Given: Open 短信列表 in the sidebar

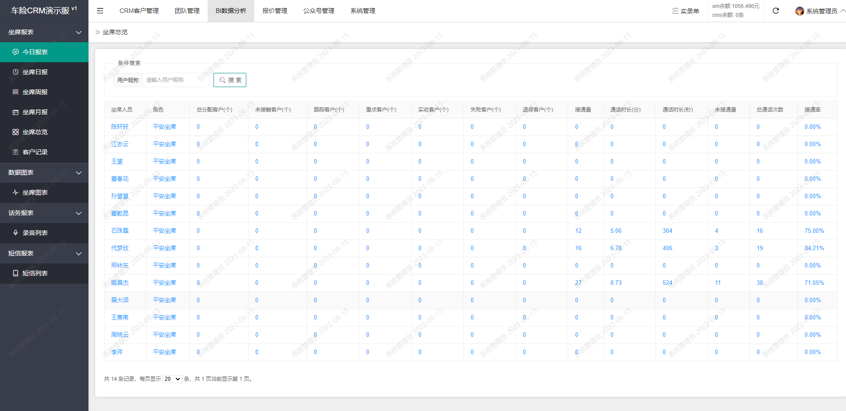Looking at the screenshot, I should [x=35, y=273].
